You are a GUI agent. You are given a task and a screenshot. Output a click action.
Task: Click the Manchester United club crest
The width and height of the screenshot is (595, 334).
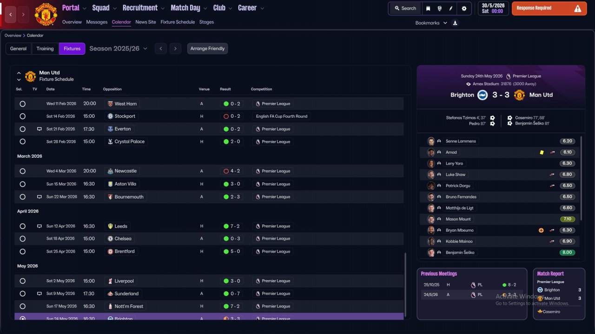click(46, 14)
